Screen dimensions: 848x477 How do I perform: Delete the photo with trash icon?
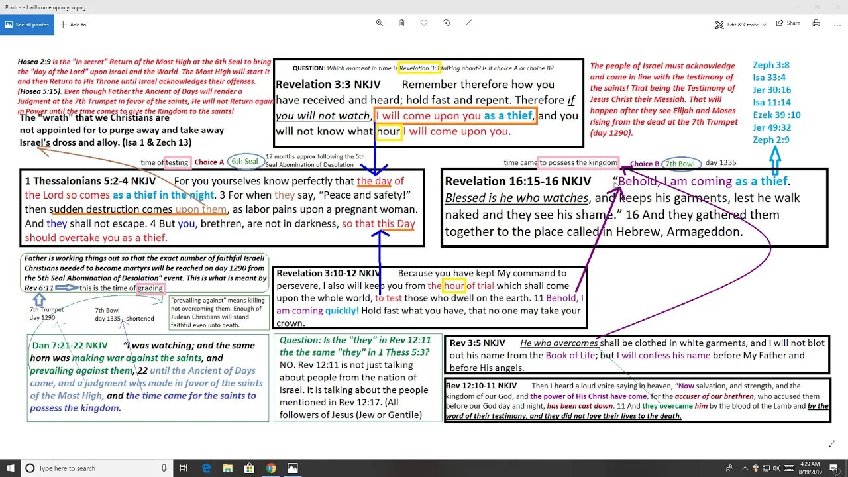tap(401, 23)
